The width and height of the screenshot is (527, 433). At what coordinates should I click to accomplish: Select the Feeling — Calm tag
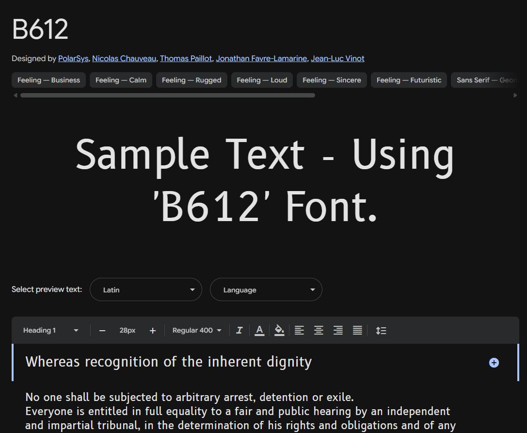tap(121, 80)
